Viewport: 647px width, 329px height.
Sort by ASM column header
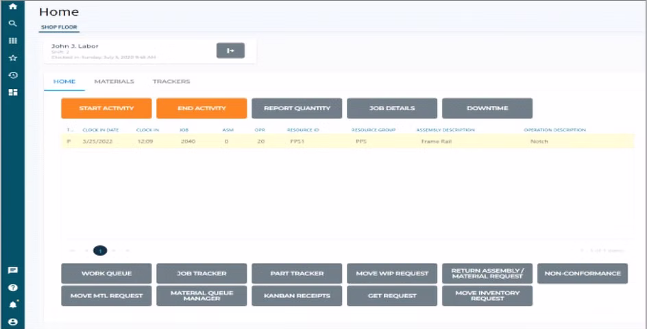pos(228,130)
